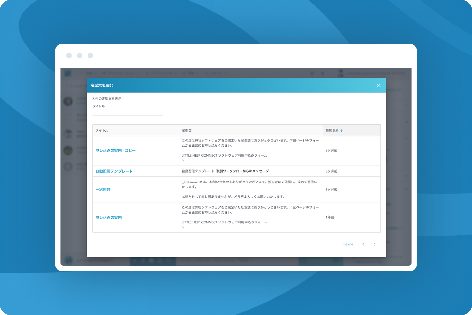Close the 定型文を選択 dialog
472x315 pixels.
pyautogui.click(x=379, y=85)
